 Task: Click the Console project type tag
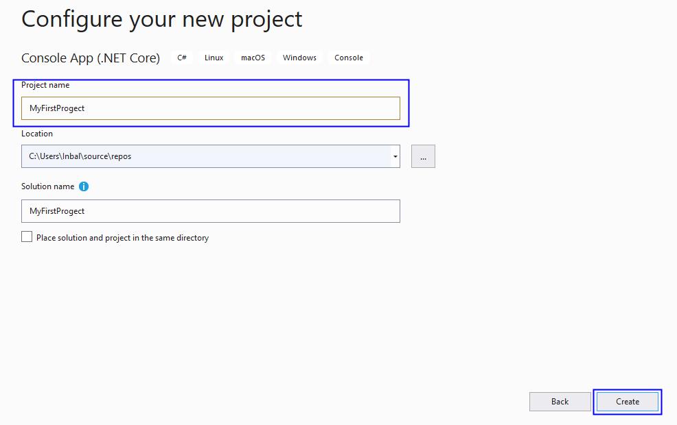(349, 58)
